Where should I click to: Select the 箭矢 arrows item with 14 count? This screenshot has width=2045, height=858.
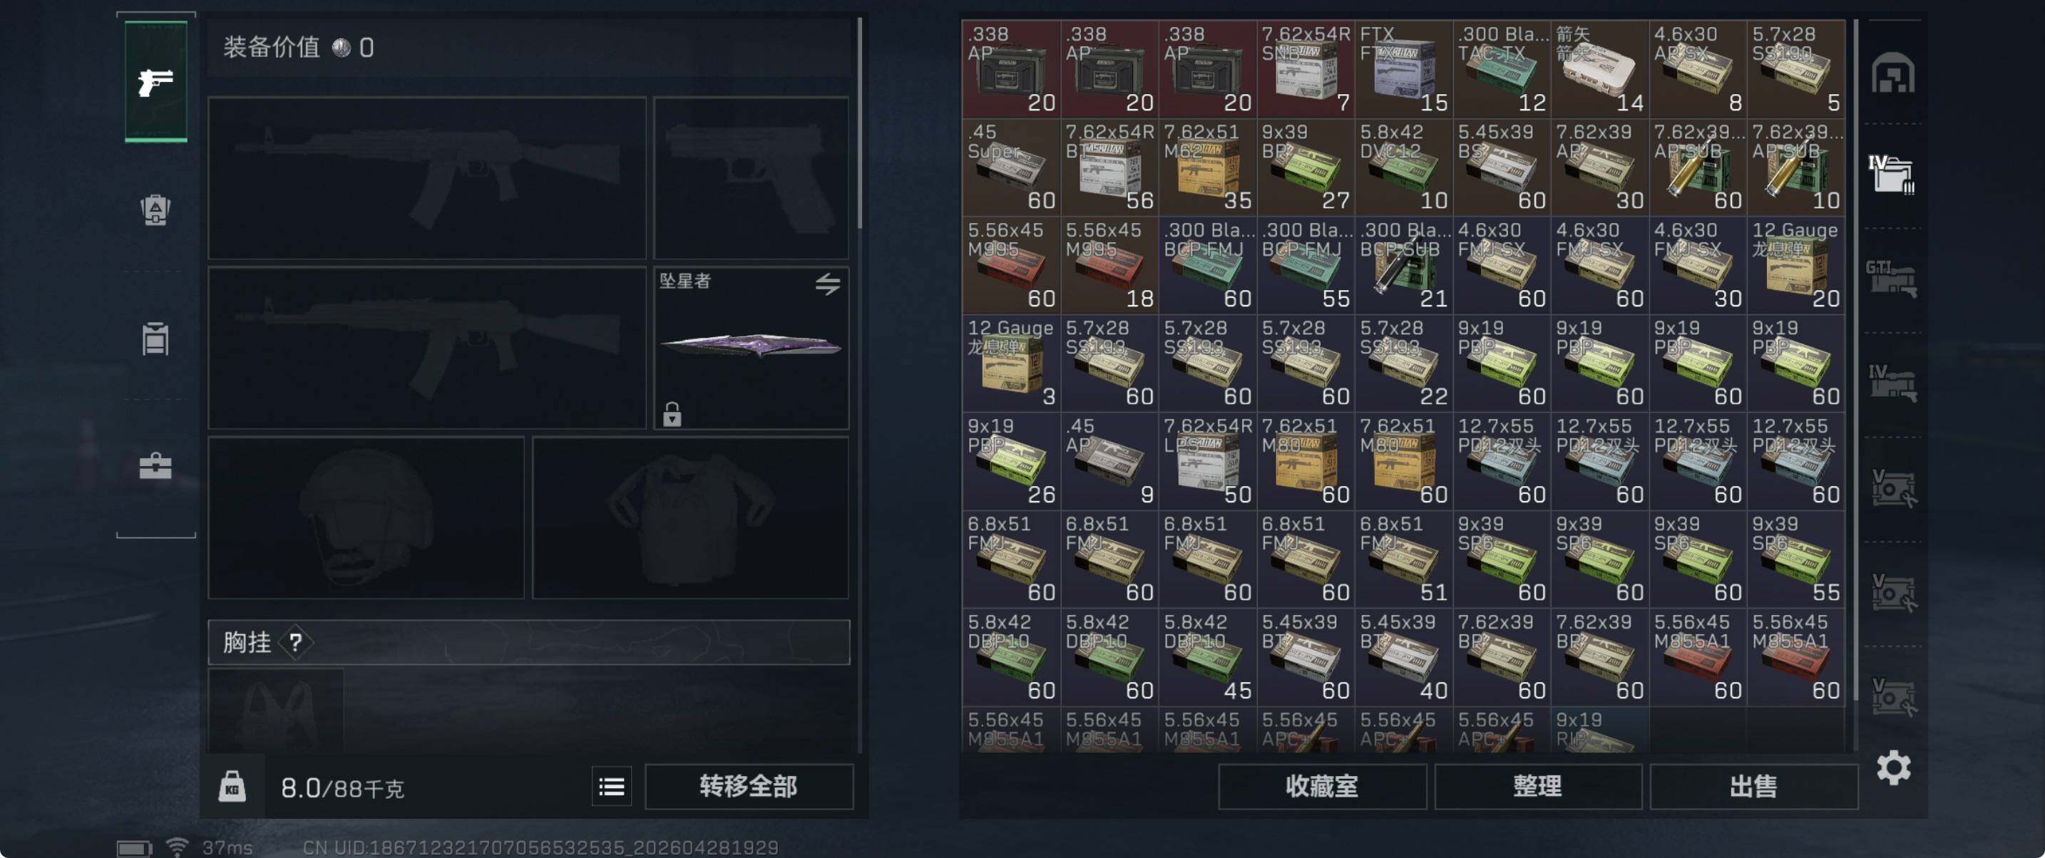[x=1599, y=69]
